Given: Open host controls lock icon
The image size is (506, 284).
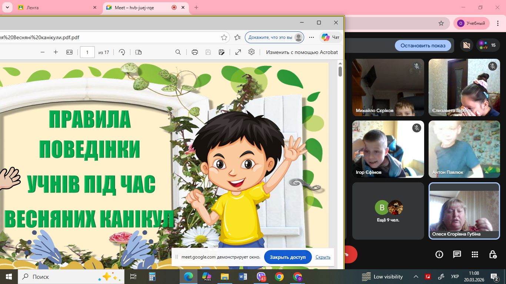Looking at the screenshot, I should pos(493,254).
